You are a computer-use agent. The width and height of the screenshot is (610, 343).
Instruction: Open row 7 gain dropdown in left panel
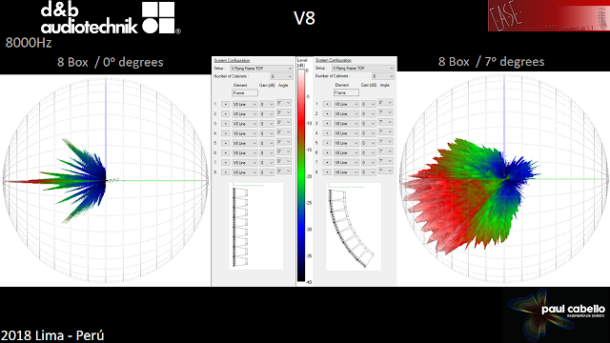(x=267, y=163)
